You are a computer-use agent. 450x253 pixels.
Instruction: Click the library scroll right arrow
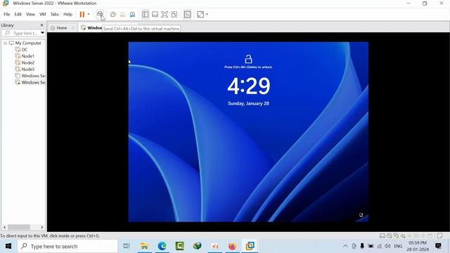coord(42,227)
